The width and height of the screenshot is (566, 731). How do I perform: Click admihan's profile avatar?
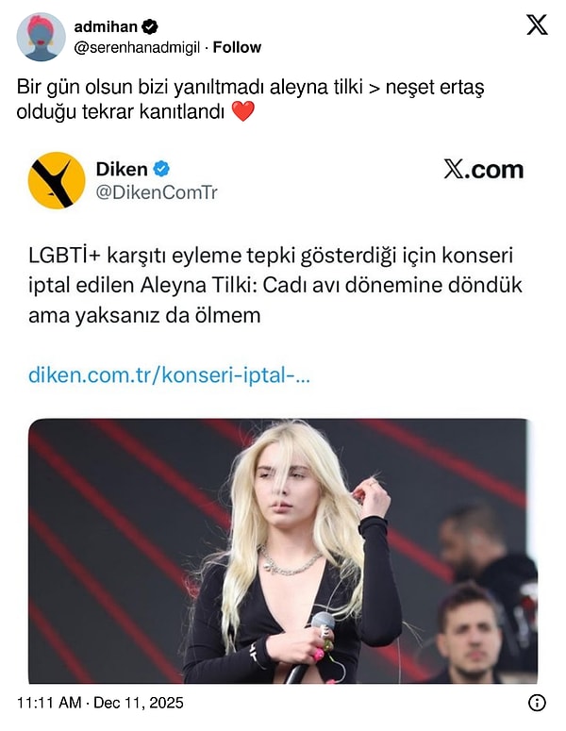41,37
